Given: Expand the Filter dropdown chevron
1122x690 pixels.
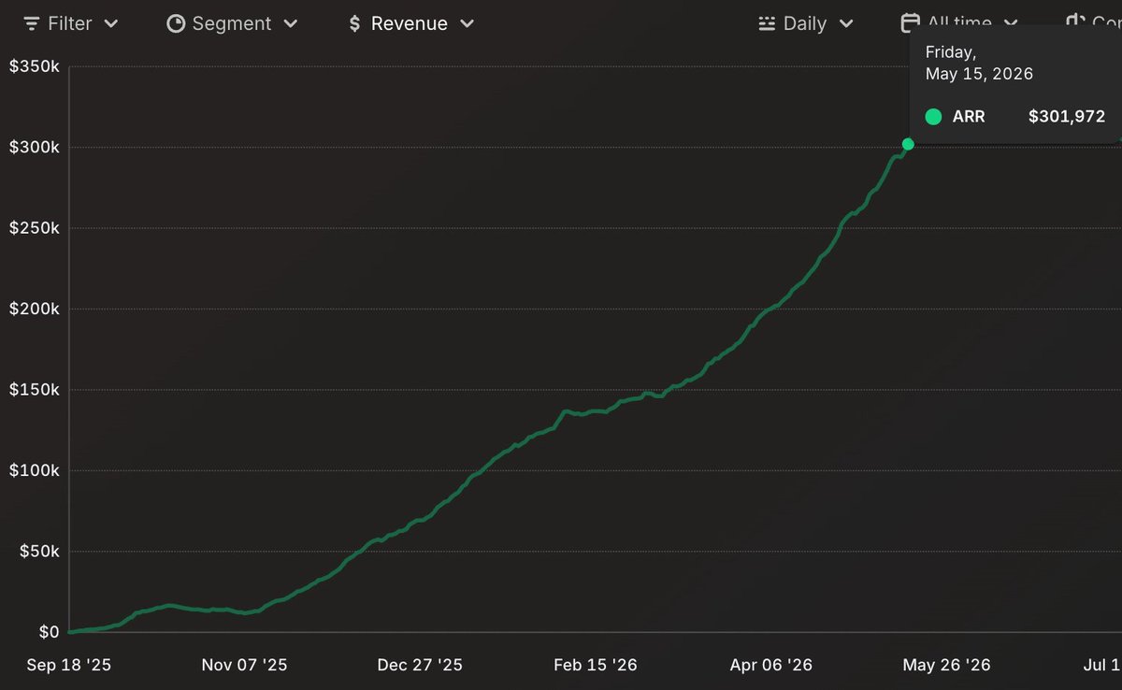Looking at the screenshot, I should [x=111, y=23].
